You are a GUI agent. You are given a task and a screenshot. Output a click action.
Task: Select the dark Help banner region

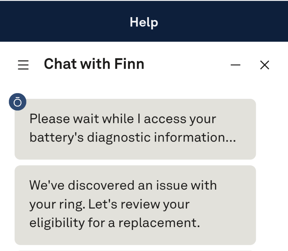click(x=144, y=21)
